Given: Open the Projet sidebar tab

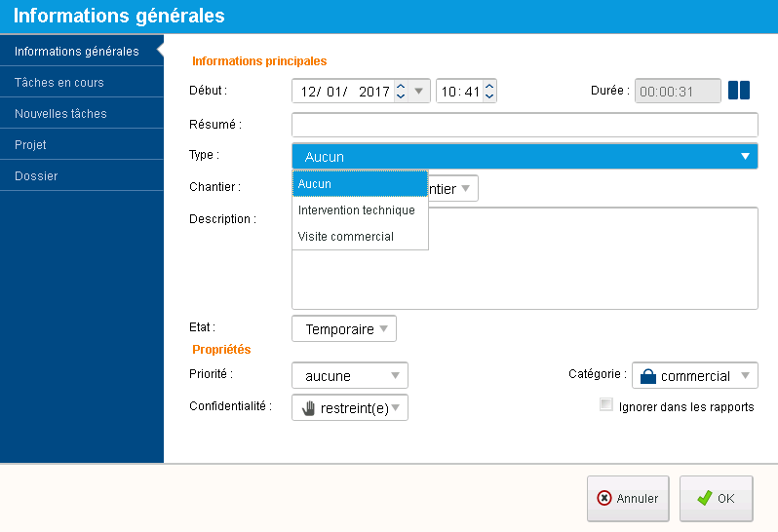Looking at the screenshot, I should pyautogui.click(x=81, y=144).
